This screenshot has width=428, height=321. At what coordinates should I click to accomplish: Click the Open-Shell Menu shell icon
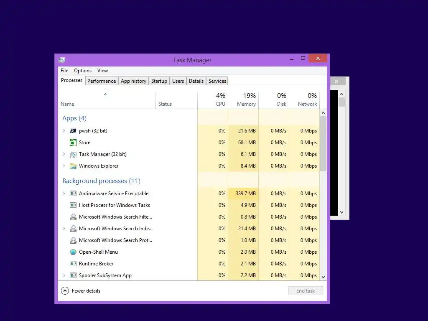coord(73,252)
